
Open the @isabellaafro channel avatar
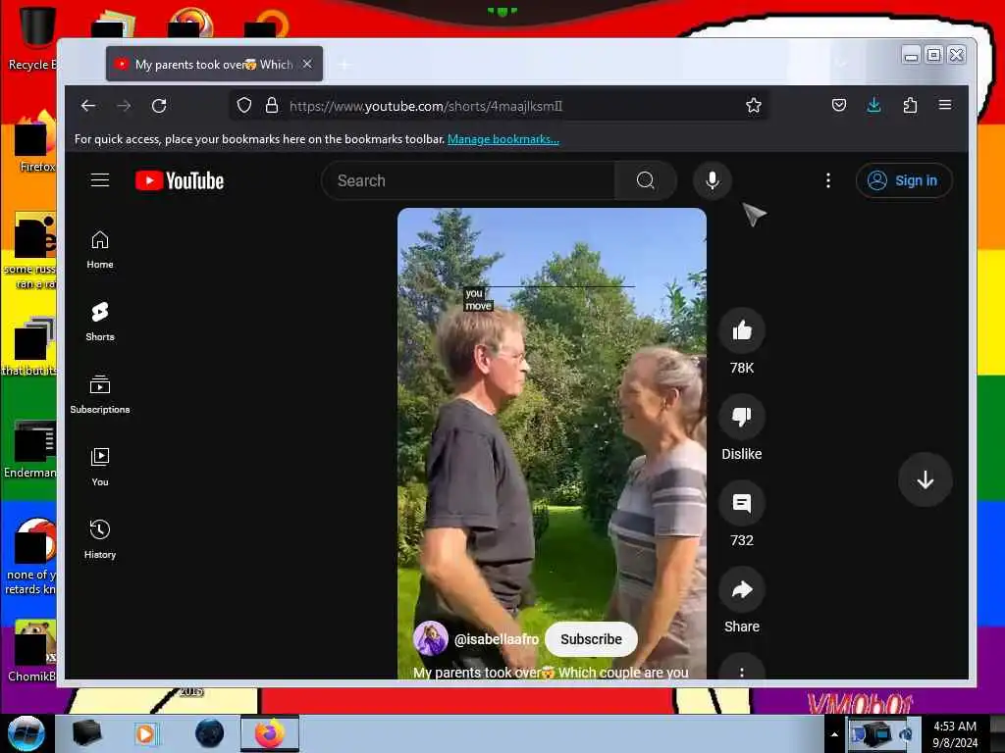pyautogui.click(x=431, y=638)
